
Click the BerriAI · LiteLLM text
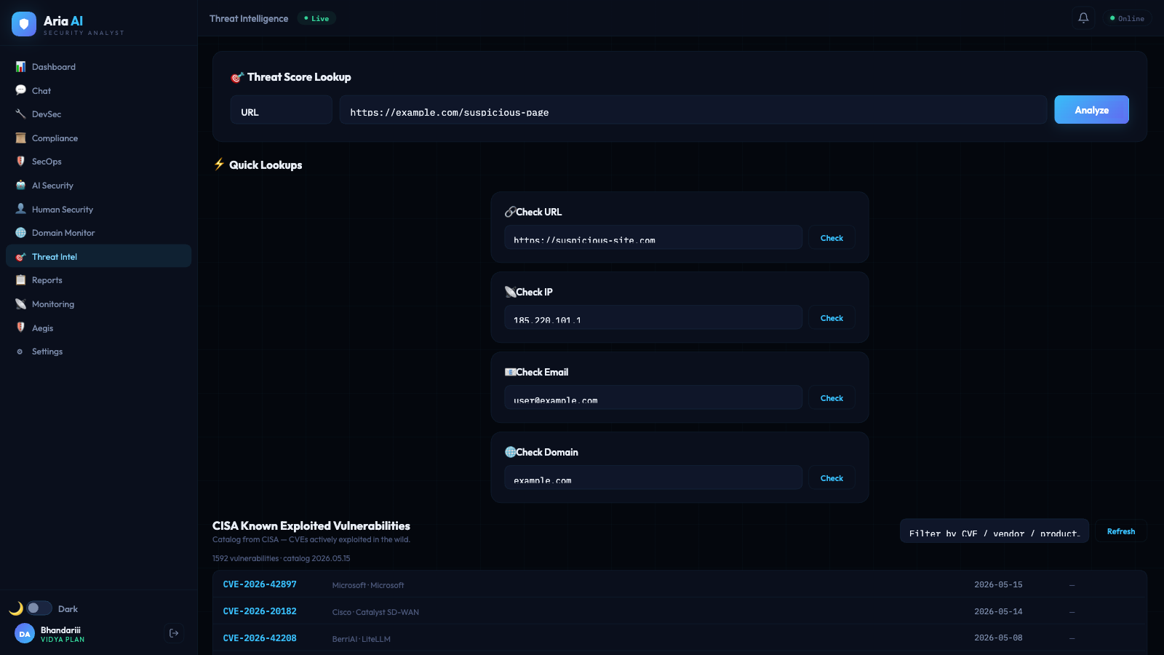[362, 639]
